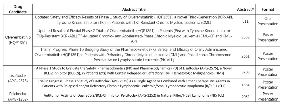The image size is (284, 105).
Task: Select the Pelcitoclax (APG-1252) drug cell
Action: tap(18, 97)
